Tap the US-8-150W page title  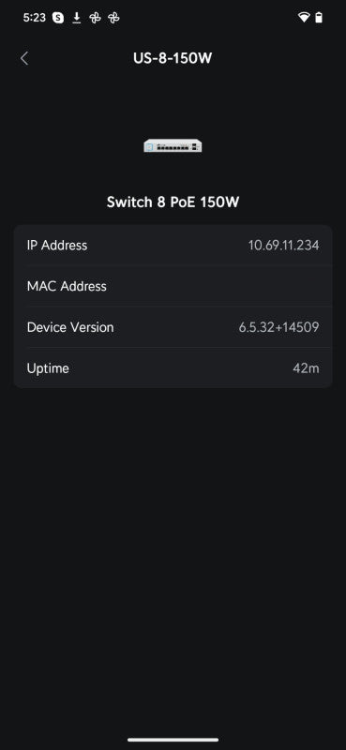[173, 58]
